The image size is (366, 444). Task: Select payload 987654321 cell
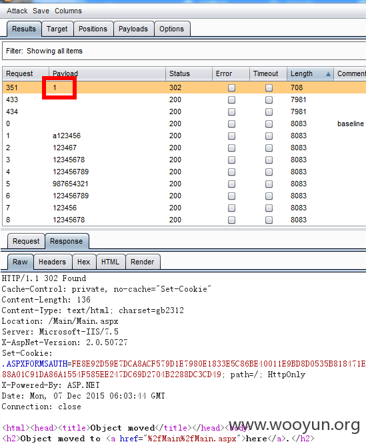point(71,184)
